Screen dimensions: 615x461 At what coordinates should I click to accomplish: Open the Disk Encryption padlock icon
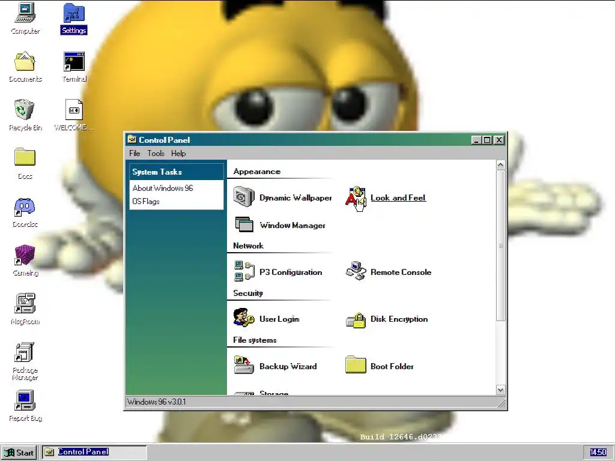(x=356, y=319)
